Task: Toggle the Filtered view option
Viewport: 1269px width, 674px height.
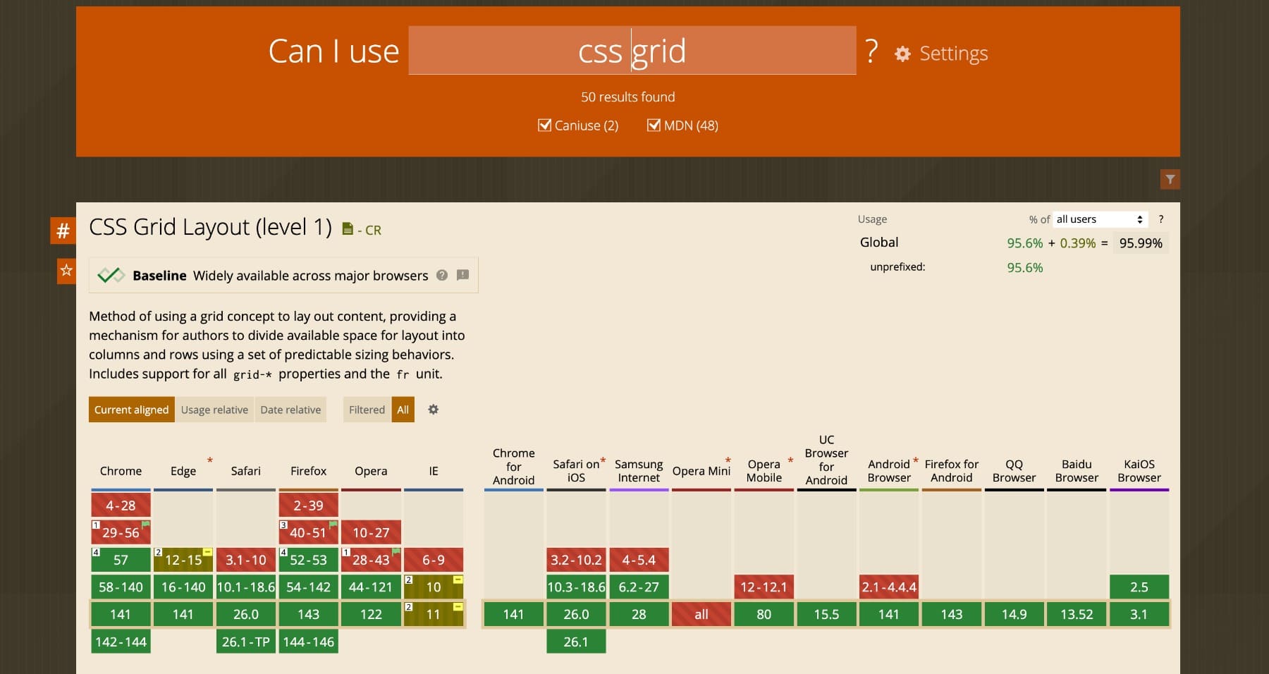Action: point(367,409)
